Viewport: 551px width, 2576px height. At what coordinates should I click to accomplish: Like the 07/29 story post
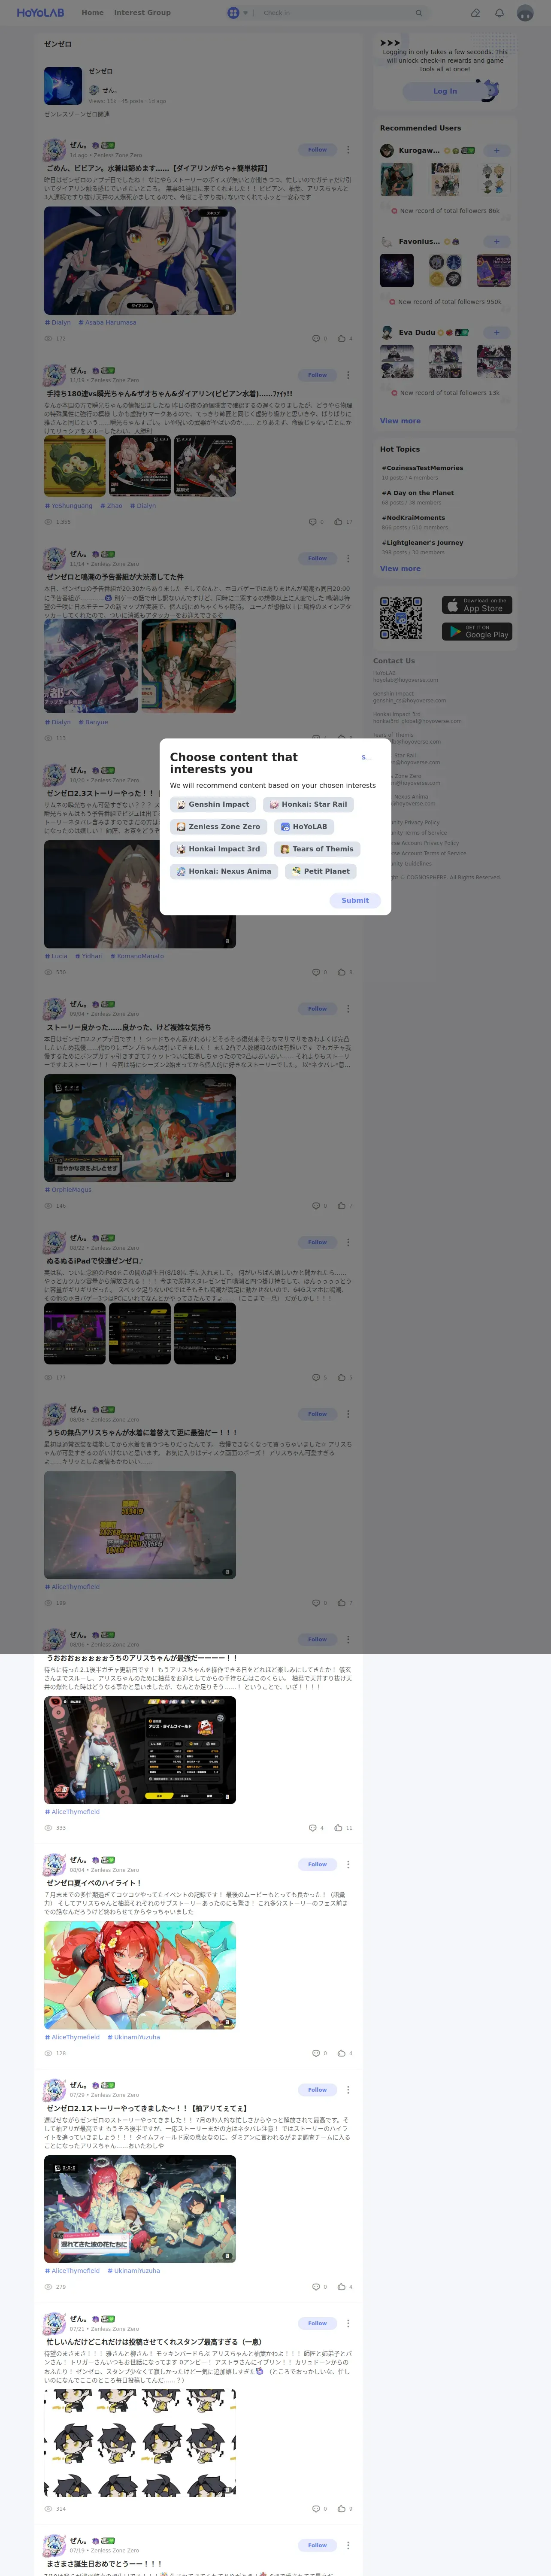coord(344,2287)
